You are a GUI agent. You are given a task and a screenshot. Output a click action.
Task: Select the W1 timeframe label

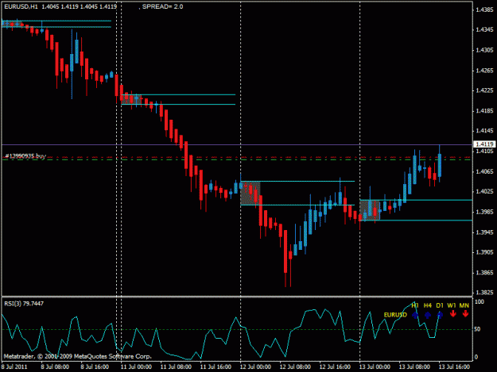[452, 305]
